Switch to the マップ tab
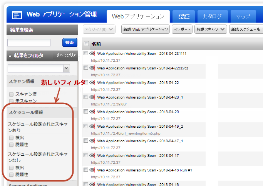Viewport: 263px width, 186px height. [243, 16]
